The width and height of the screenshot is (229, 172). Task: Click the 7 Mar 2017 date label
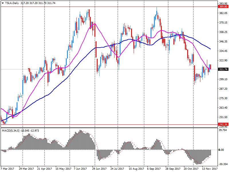point(7,169)
